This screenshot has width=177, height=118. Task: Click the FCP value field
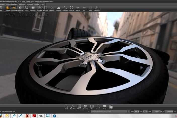[169, 111]
